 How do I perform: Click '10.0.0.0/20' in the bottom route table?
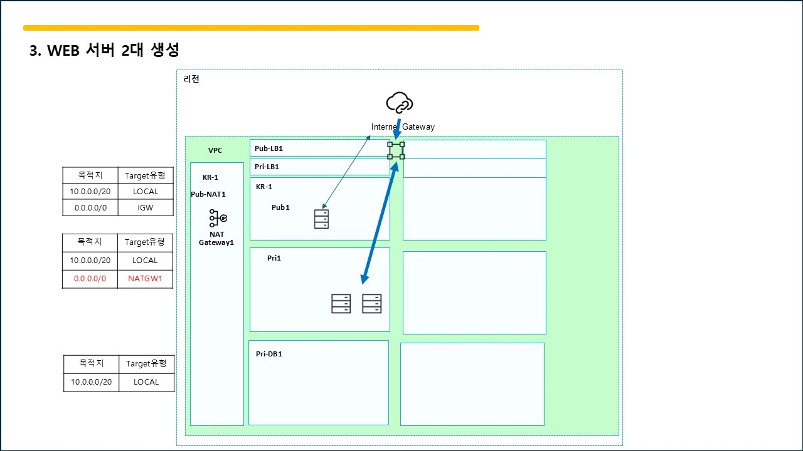(92, 381)
